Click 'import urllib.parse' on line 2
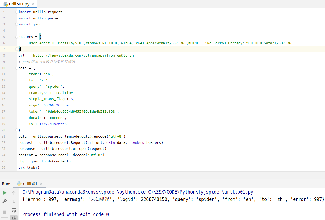Screen dimensions: 325x220 (38, 18)
